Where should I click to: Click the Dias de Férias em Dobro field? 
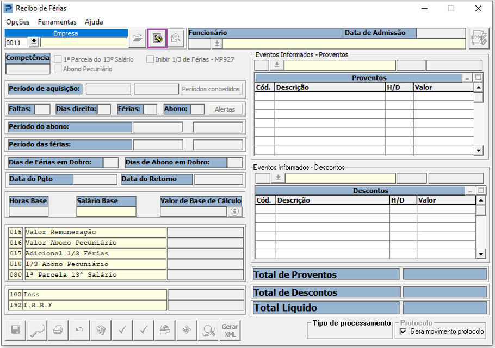(110, 162)
